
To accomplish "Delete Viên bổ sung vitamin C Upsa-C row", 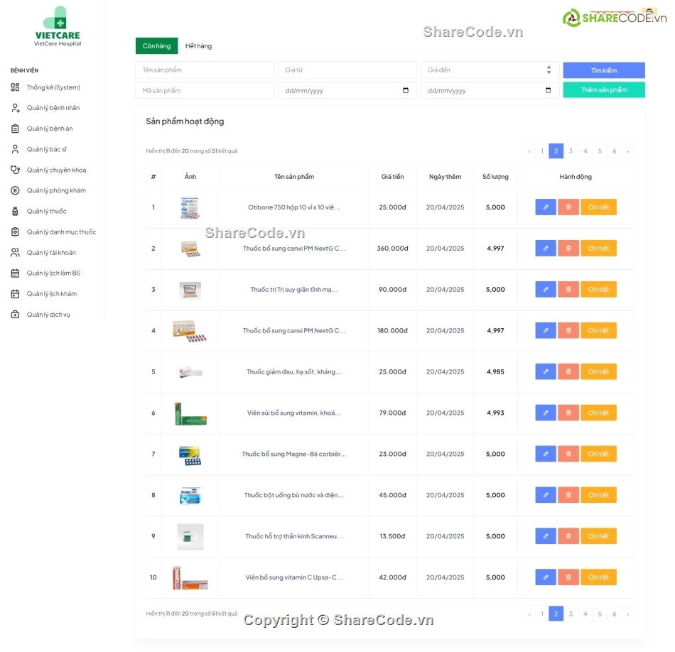I will click(x=568, y=577).
